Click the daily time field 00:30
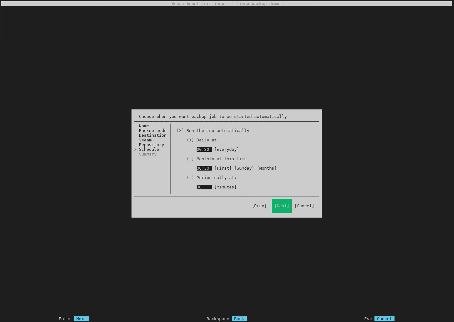454x322 pixels. coord(204,150)
